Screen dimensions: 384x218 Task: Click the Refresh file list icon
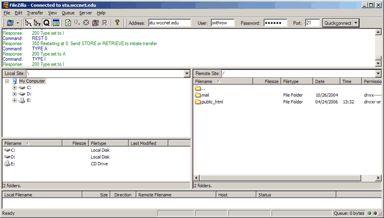pyautogui.click(x=68, y=23)
